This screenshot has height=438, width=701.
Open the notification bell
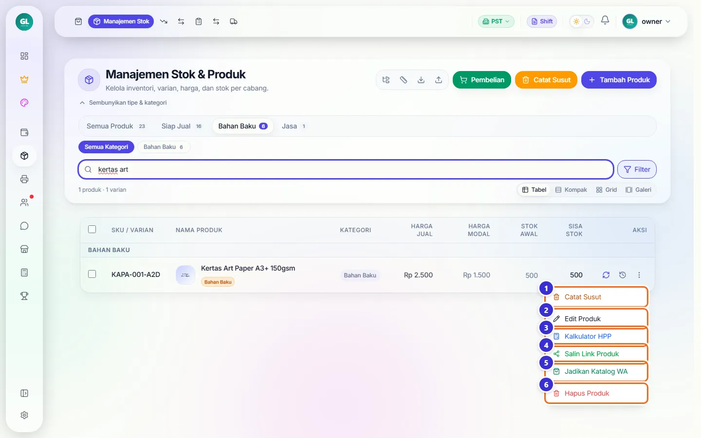(x=605, y=20)
